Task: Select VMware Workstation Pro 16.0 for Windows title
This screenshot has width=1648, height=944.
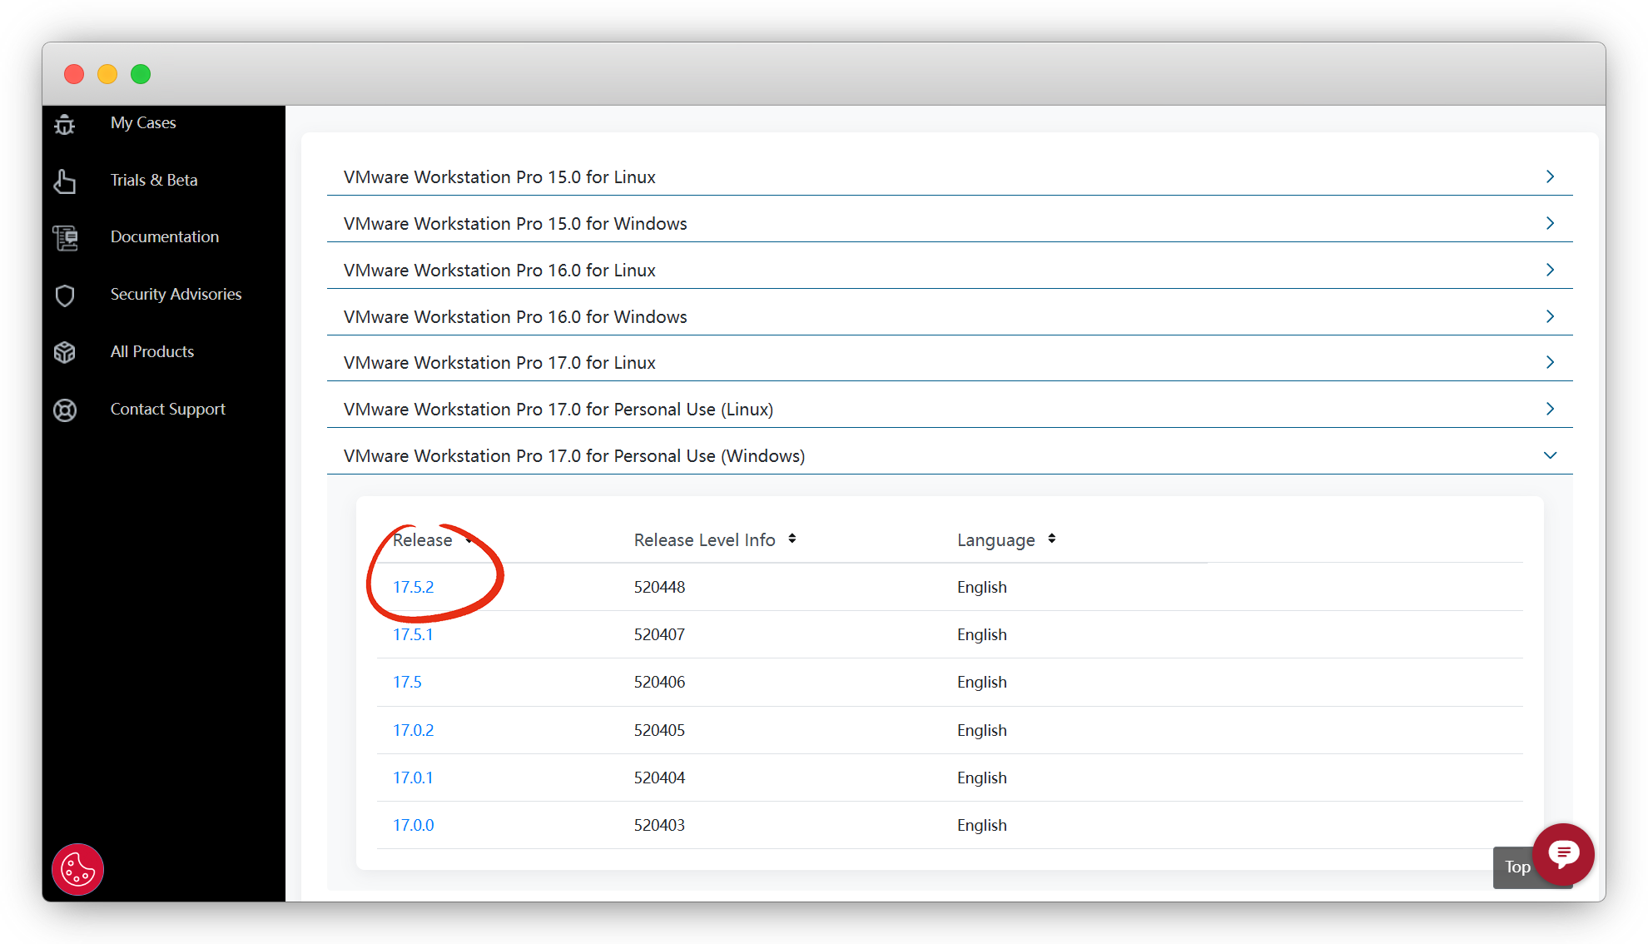Action: click(x=515, y=317)
